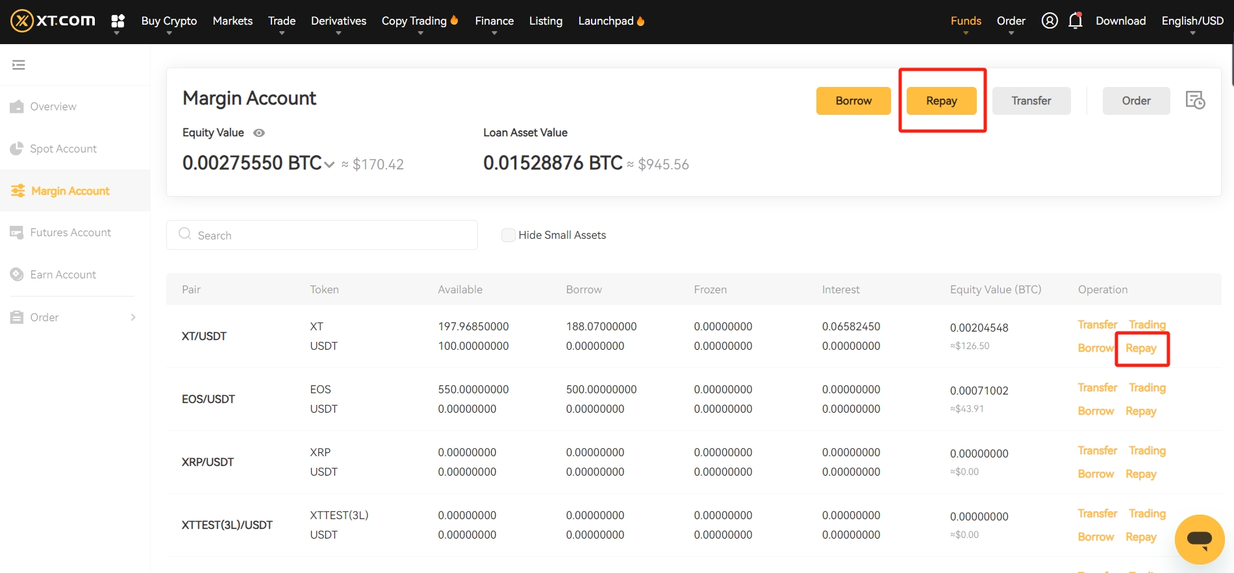
Task: Click the gray Order button in Margin Account
Action: click(x=1137, y=101)
